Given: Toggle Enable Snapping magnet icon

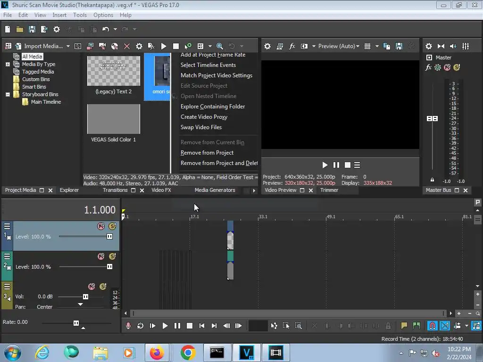Looking at the screenshot, I should pyautogui.click(x=433, y=326).
